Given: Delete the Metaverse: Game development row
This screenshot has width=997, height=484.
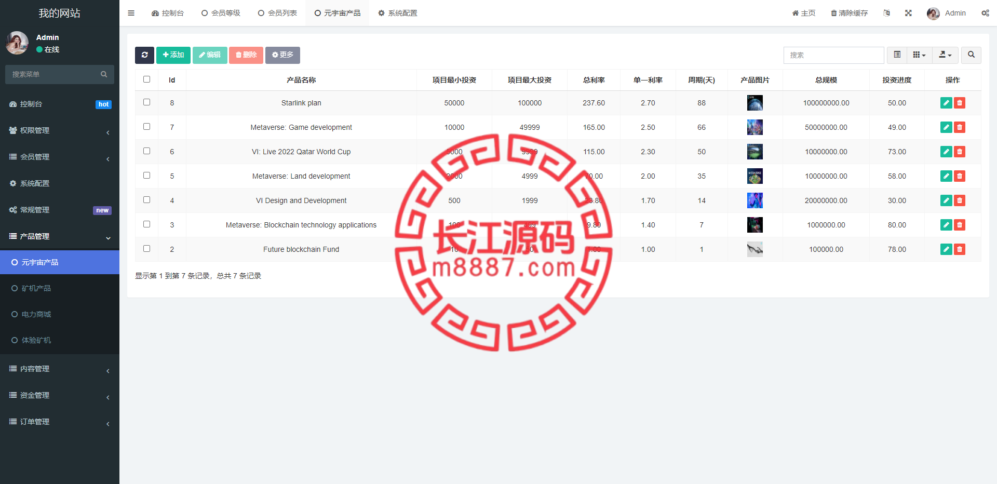Looking at the screenshot, I should (960, 127).
